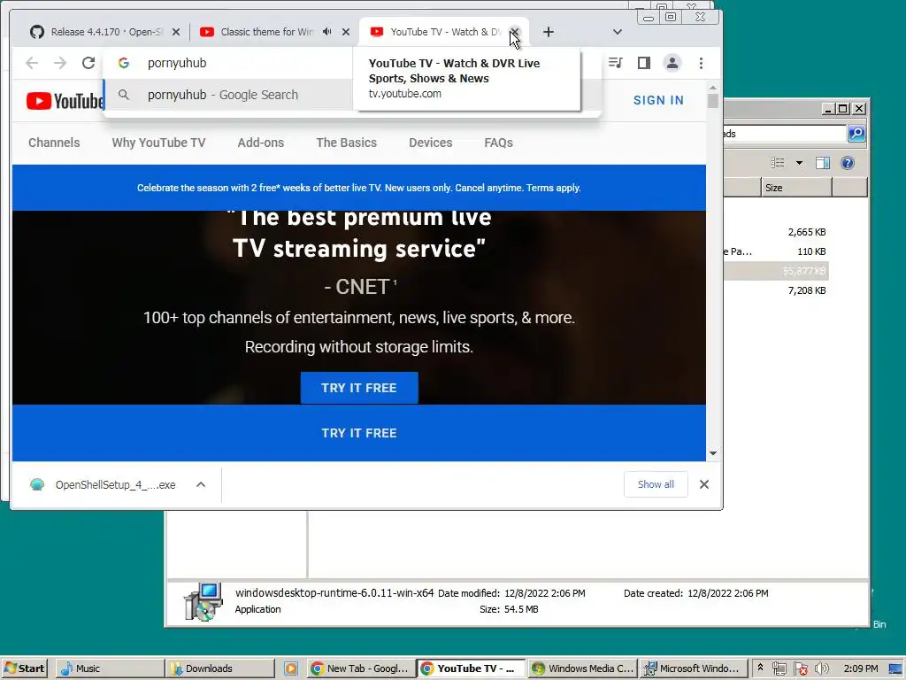The width and height of the screenshot is (906, 680).
Task: Select the 7,208 KB file row
Action: (x=776, y=290)
